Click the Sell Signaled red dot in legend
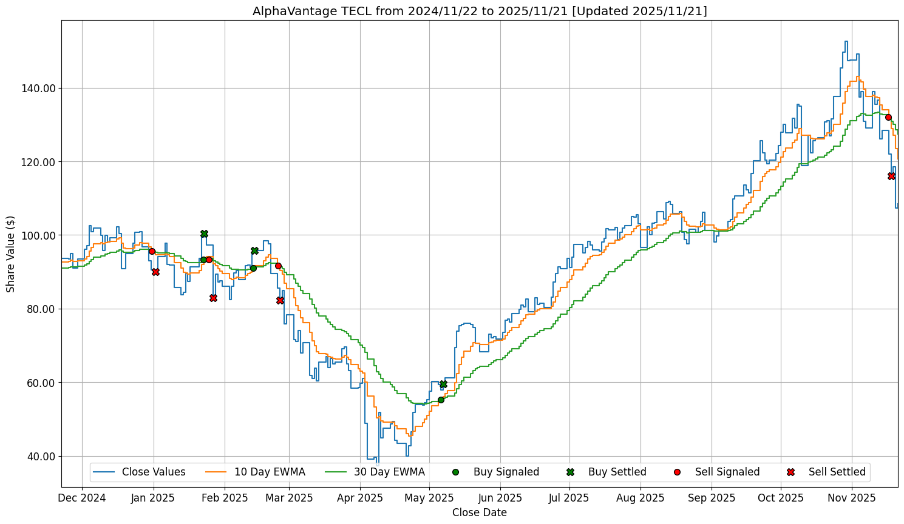The image size is (904, 524). tap(677, 472)
